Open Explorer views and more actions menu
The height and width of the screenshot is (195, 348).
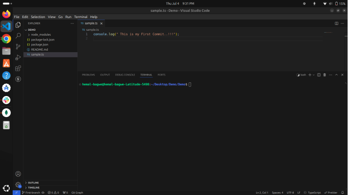72,23
